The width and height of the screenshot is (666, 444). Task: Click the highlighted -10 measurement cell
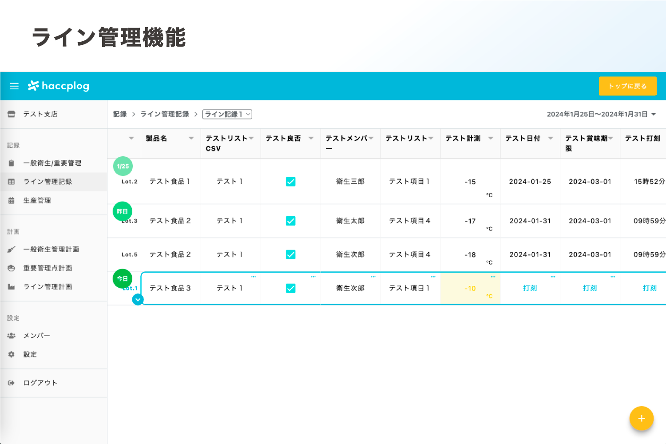coord(470,288)
